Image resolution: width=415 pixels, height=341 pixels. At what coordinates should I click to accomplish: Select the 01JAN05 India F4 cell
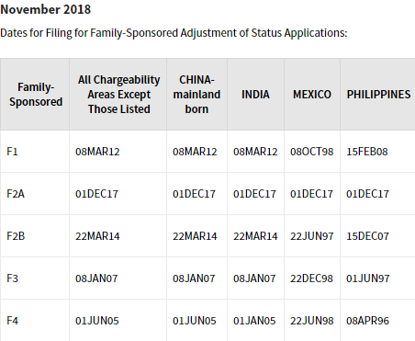pyautogui.click(x=254, y=321)
